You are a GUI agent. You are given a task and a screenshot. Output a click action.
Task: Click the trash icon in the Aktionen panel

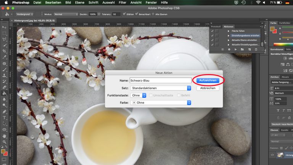256,49
